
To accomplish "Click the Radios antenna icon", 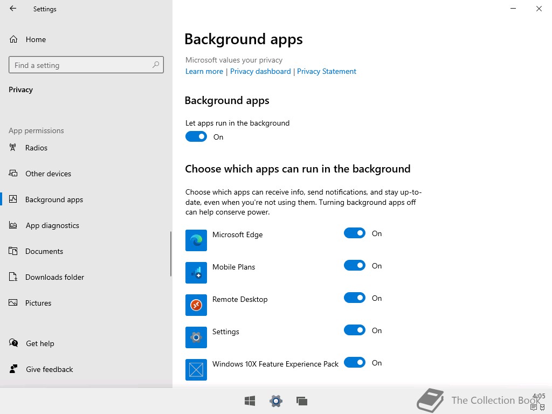I will click(13, 148).
